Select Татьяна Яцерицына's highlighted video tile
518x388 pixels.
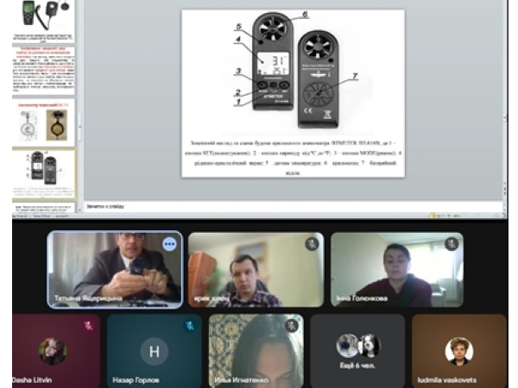coord(115,270)
